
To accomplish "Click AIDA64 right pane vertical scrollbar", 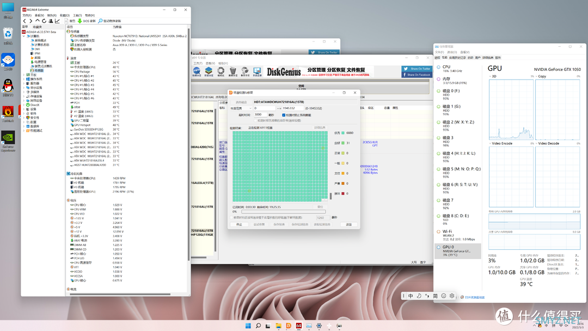I will (188, 144).
